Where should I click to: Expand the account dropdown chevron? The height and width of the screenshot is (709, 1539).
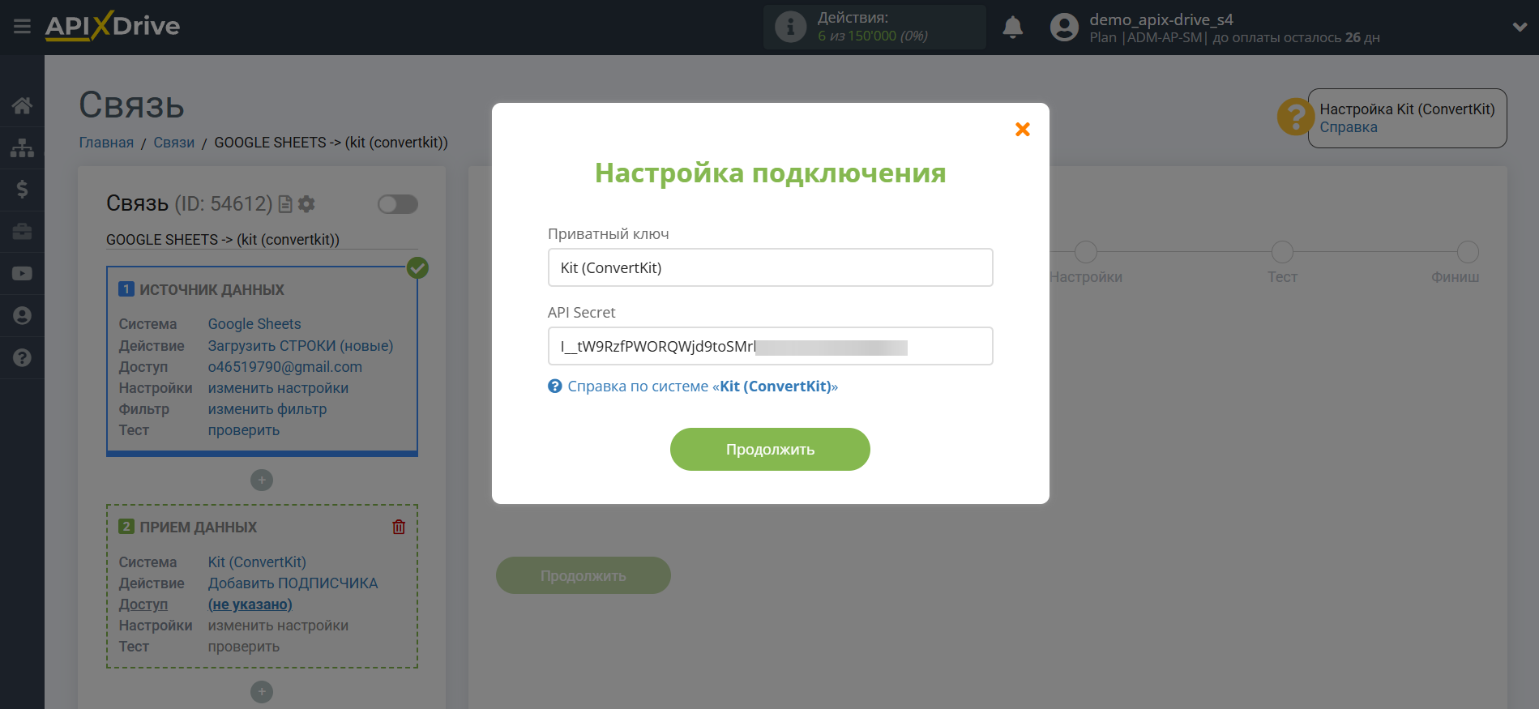(1520, 27)
